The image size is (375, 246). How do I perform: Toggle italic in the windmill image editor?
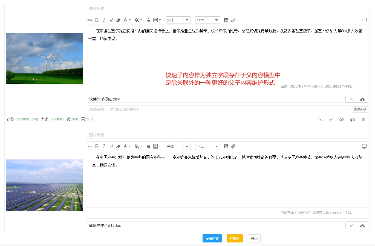pos(104,20)
